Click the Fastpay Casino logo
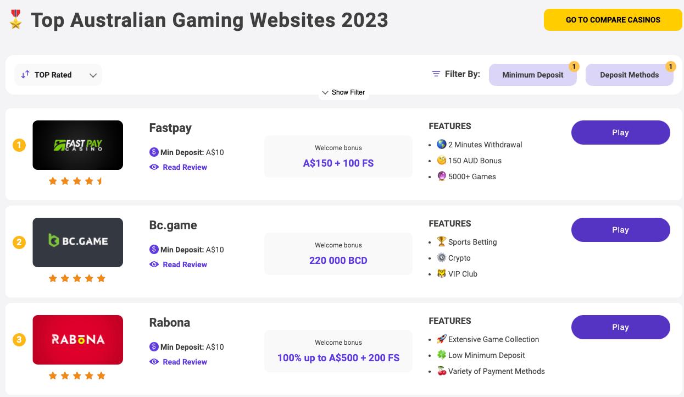The height and width of the screenshot is (397, 684). pyautogui.click(x=78, y=145)
